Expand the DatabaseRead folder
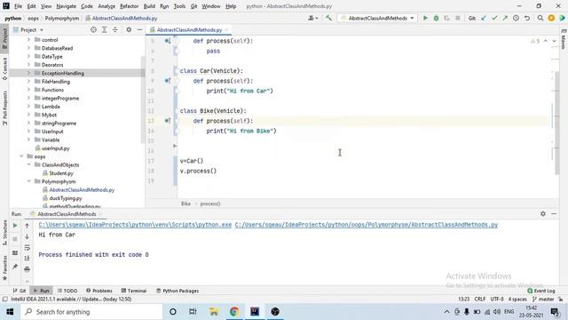 point(28,48)
